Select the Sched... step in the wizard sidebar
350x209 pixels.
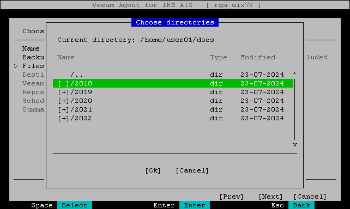(x=33, y=101)
